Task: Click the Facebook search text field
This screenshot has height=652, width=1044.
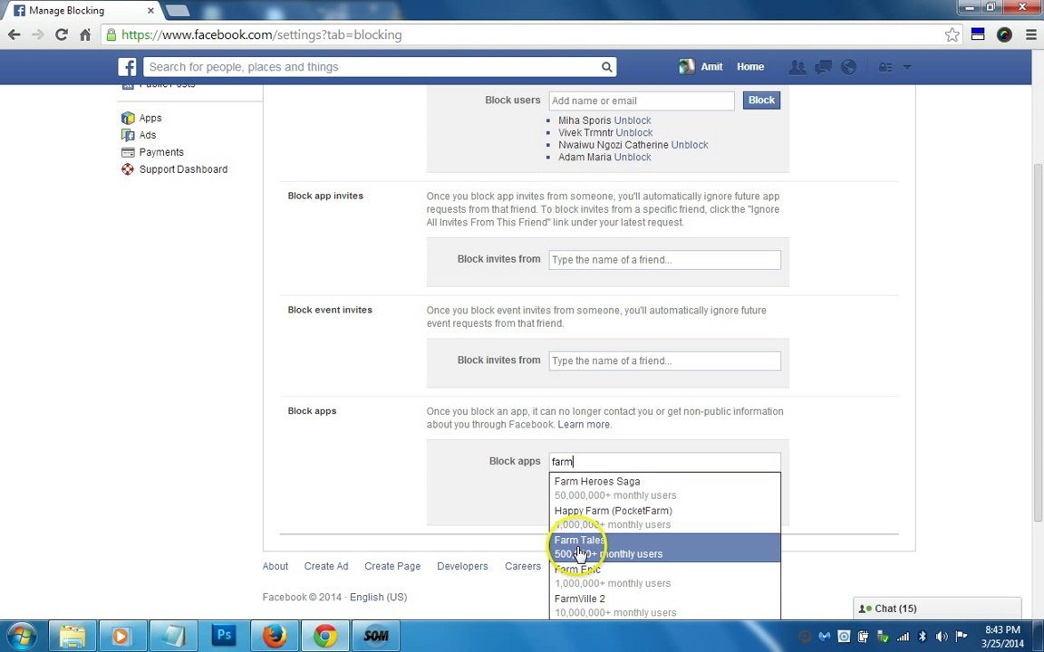Action: (x=372, y=66)
